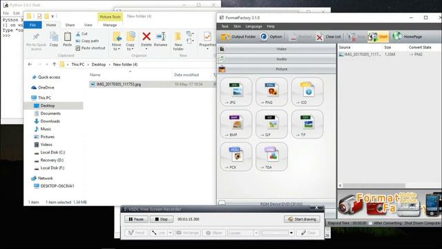Viewport: 442px width, 249px height.
Task: Click Copy path in the ribbon
Action: point(88,41)
